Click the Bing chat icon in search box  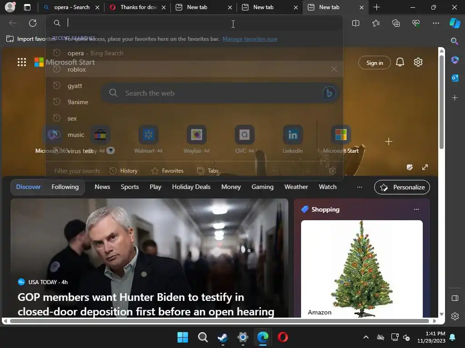(x=329, y=93)
